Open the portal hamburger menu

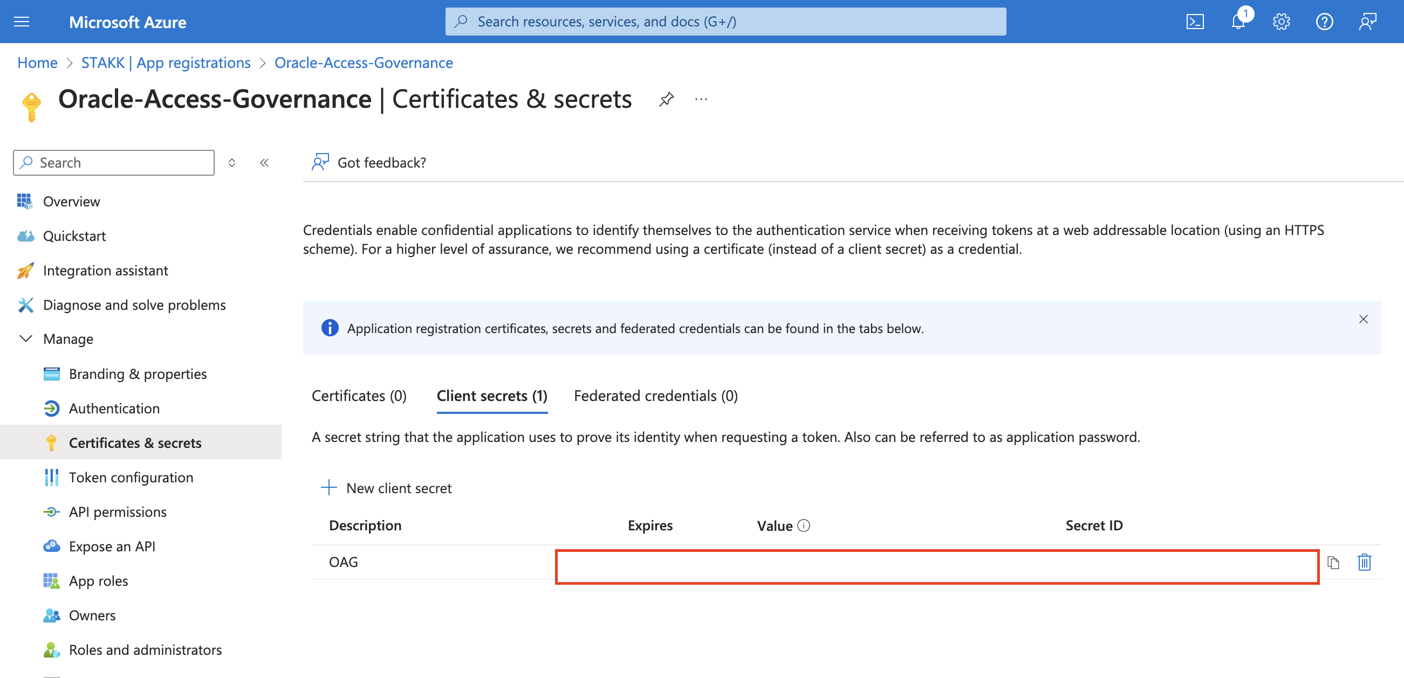coord(21,22)
